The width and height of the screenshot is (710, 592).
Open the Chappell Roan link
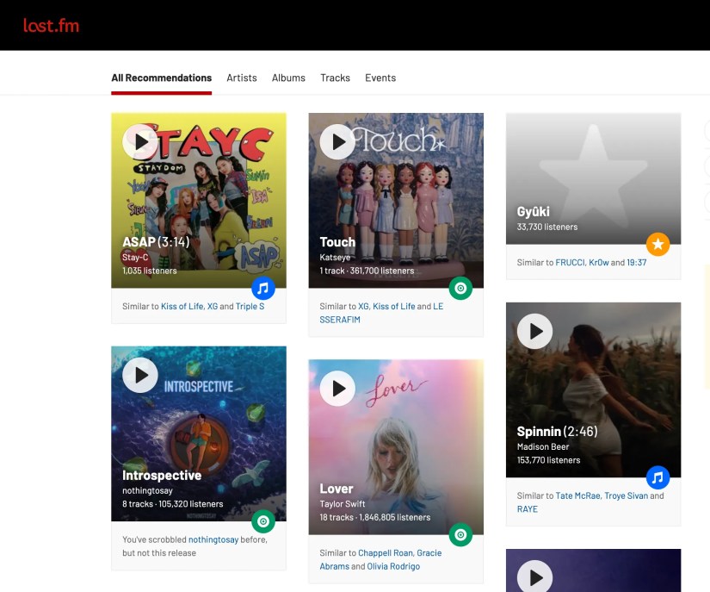(386, 553)
